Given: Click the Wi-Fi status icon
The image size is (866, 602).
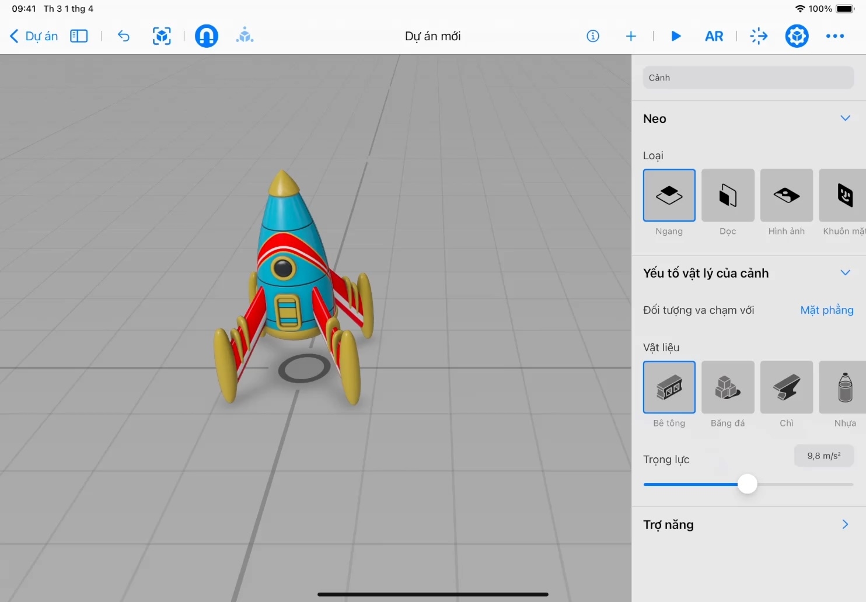Looking at the screenshot, I should click(x=800, y=9).
